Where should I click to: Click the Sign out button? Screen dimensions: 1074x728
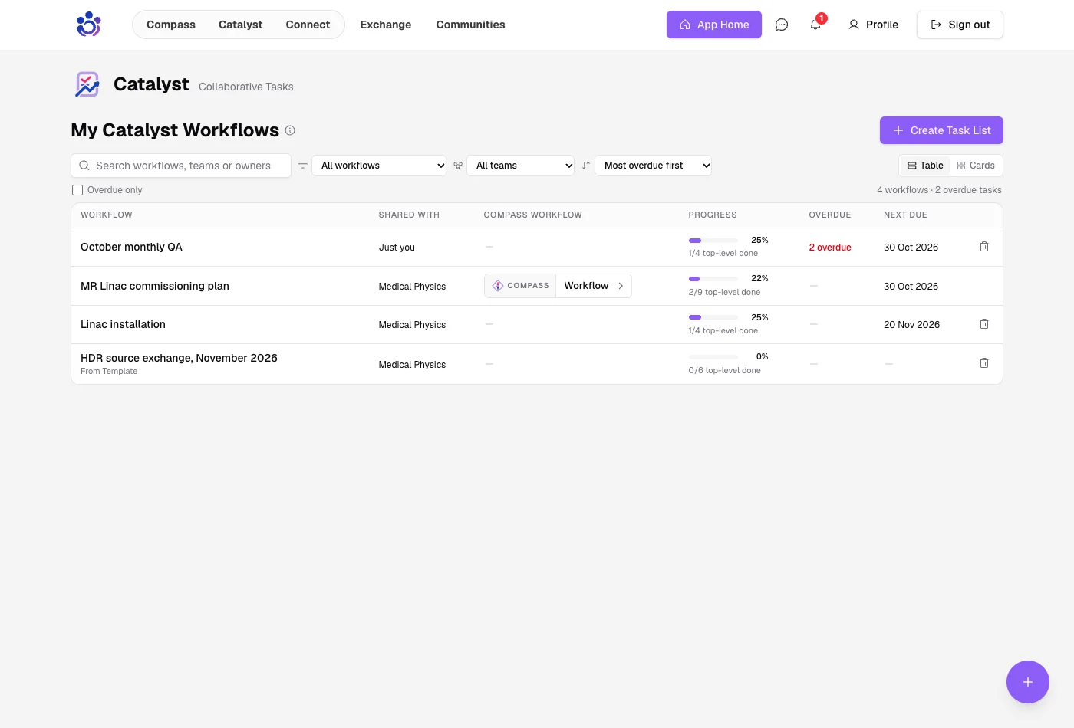(960, 25)
